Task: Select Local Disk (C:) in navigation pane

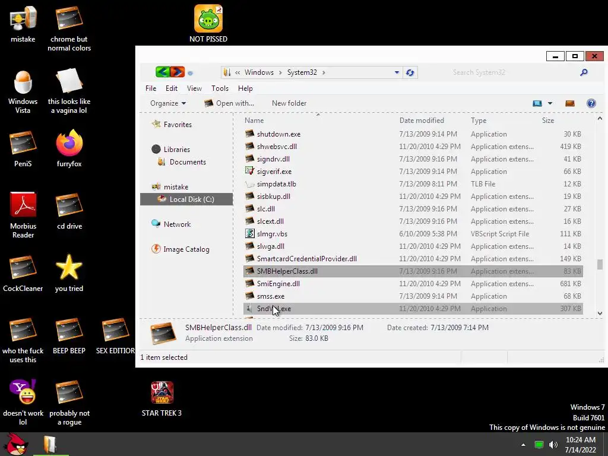Action: [186, 199]
